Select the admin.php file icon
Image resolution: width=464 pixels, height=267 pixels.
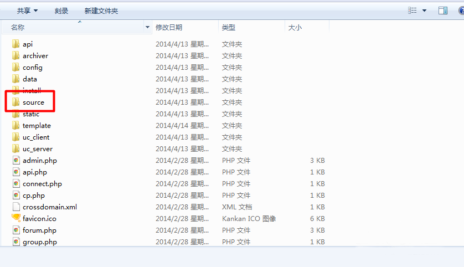click(16, 161)
